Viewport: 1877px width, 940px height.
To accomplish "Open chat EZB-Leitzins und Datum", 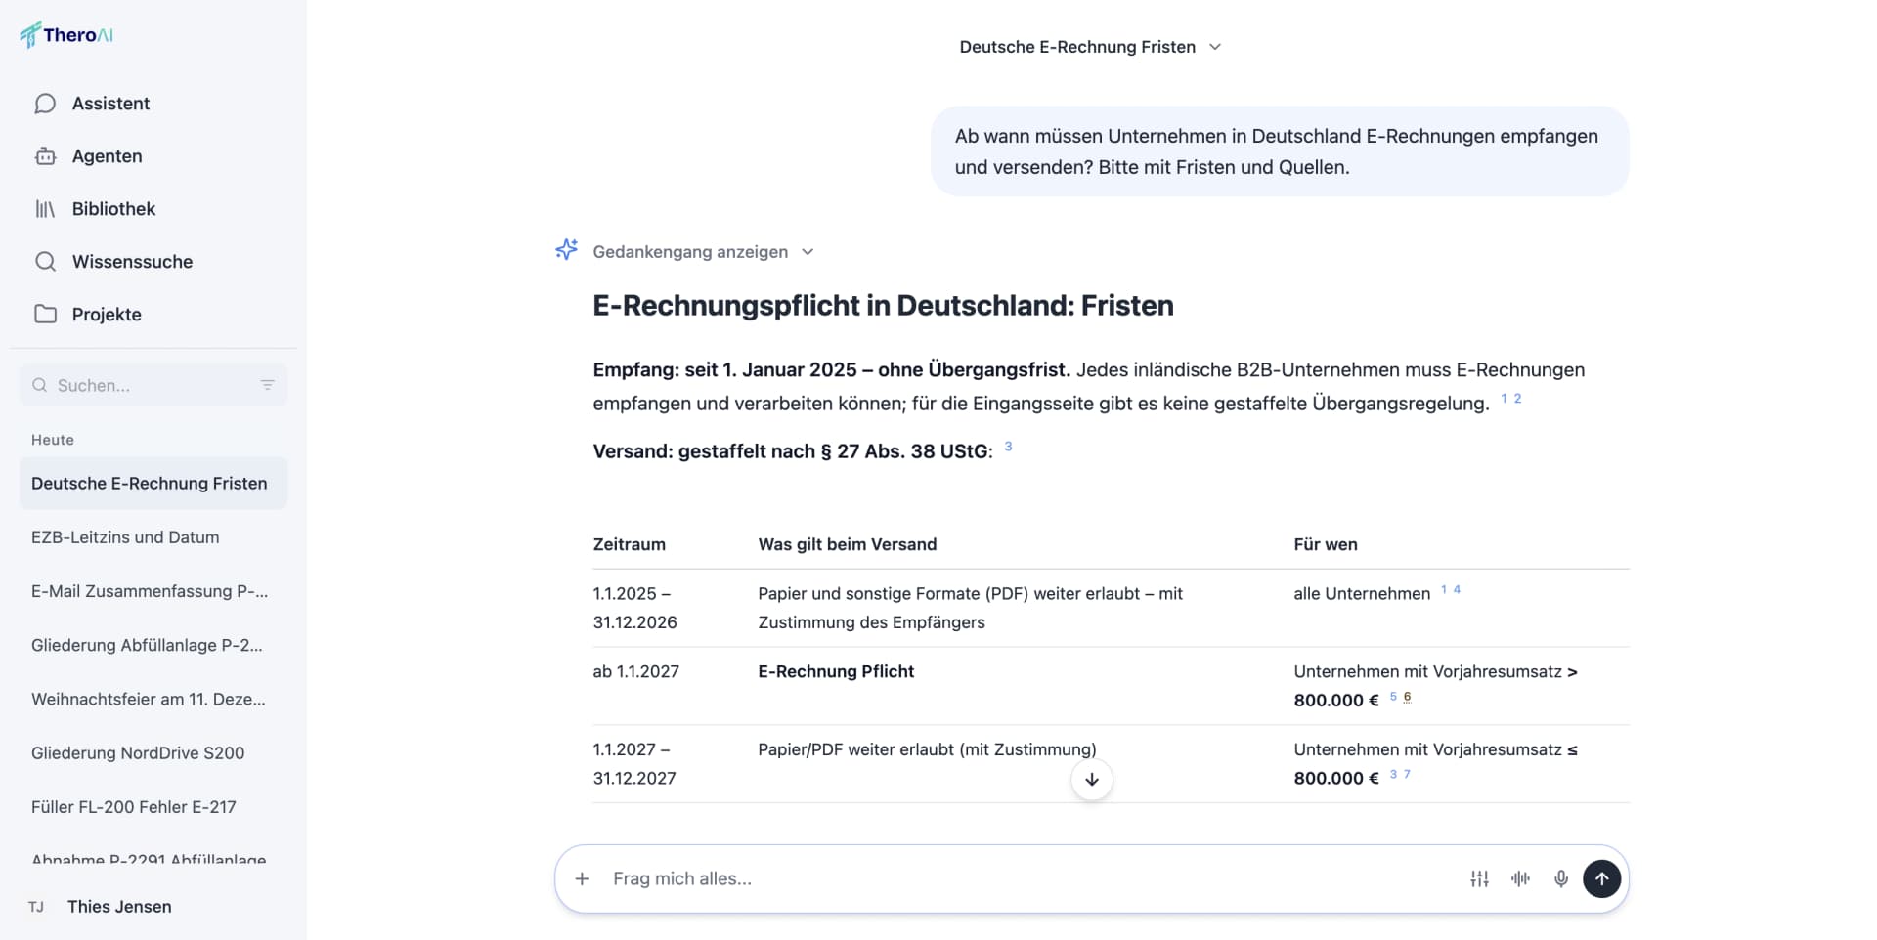I will pyautogui.click(x=153, y=537).
